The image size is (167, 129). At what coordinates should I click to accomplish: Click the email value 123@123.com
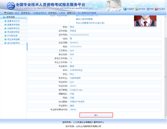pos(76,90)
